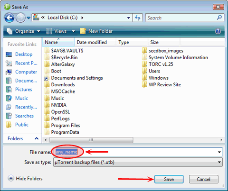Click the Refresh icon next to address bar
Image resolution: width=228 pixels, height=191 pixels.
[138, 18]
